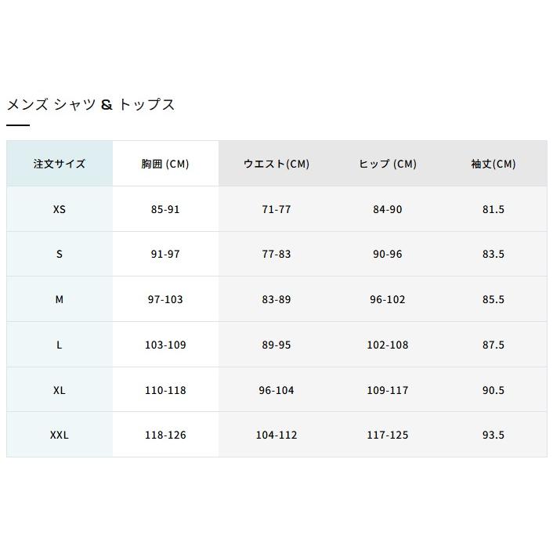This screenshot has width=553, height=553.
Task: Select the XL size row label
Action: 60,390
